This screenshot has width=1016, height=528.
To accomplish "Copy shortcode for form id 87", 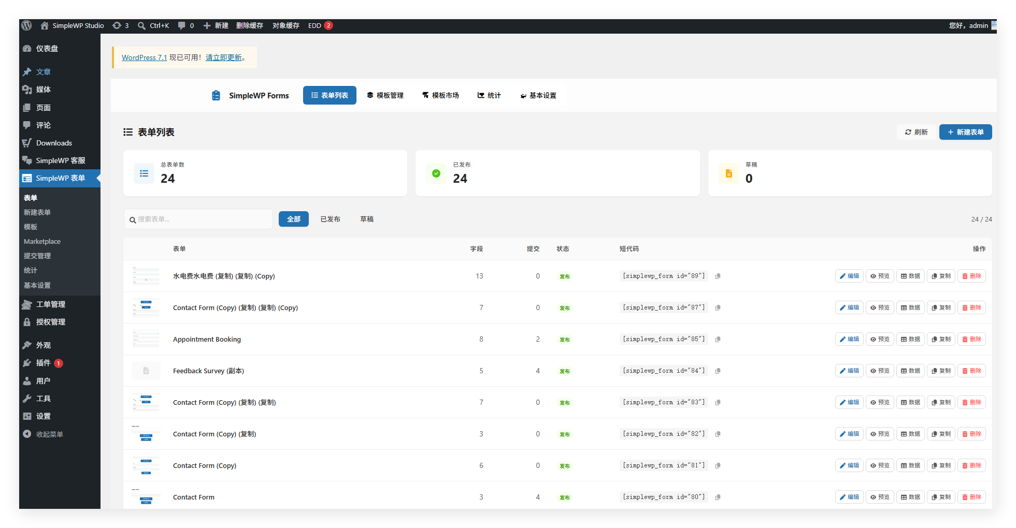I will [718, 308].
